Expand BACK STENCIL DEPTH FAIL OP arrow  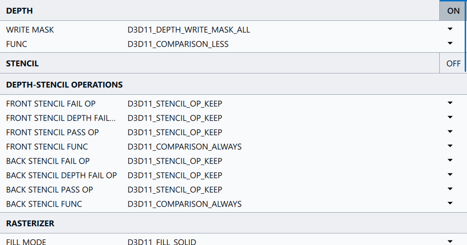(450, 175)
